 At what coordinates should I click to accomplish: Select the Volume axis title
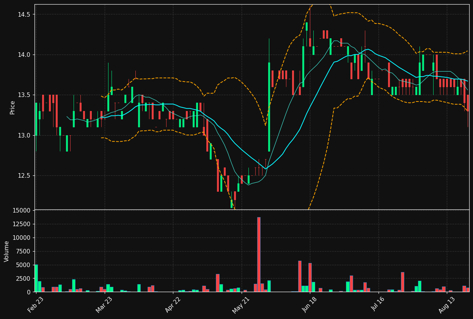pyautogui.click(x=7, y=251)
